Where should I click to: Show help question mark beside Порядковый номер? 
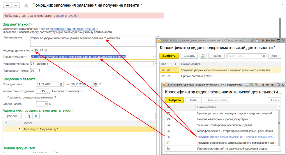[x=39, y=71]
